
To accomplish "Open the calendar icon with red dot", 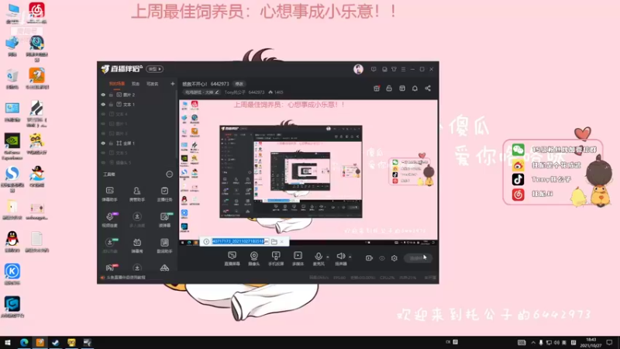I will click(x=377, y=88).
